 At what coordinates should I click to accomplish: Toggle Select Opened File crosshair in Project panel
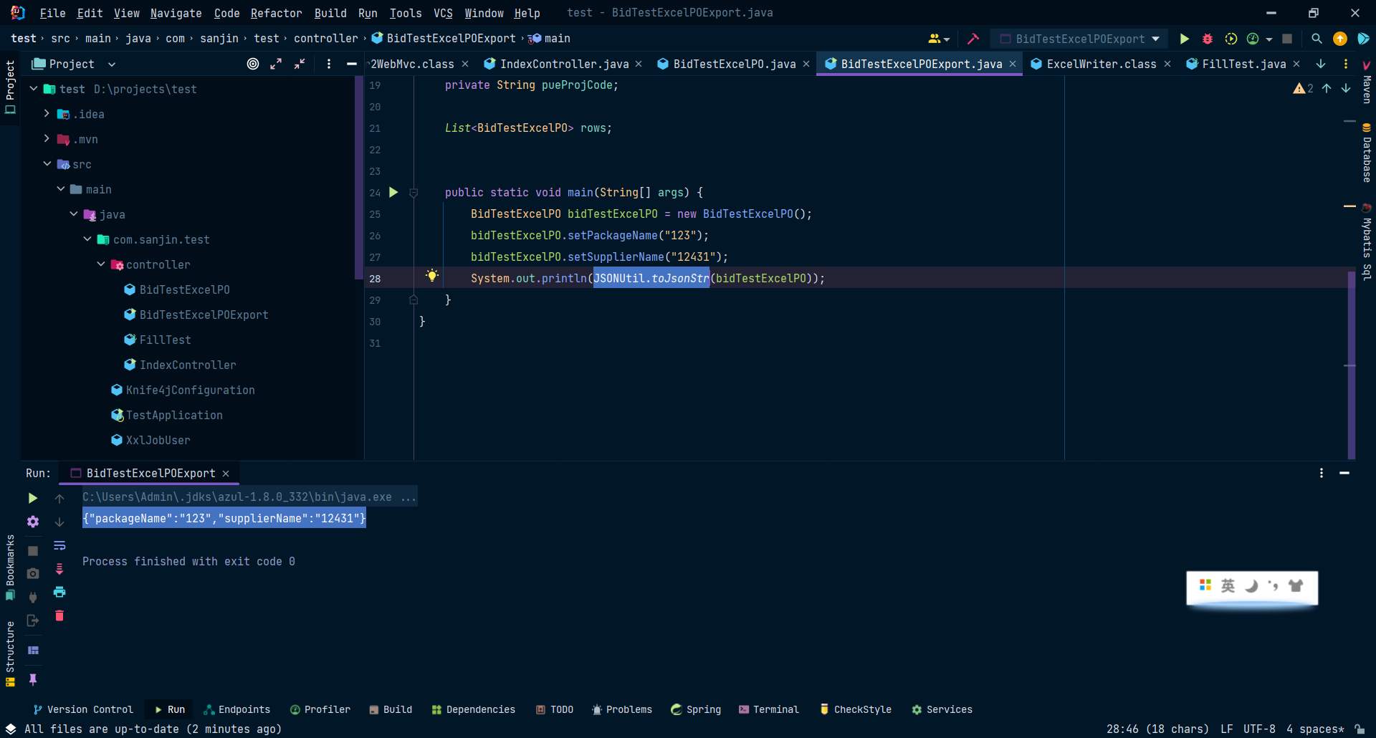click(x=252, y=64)
